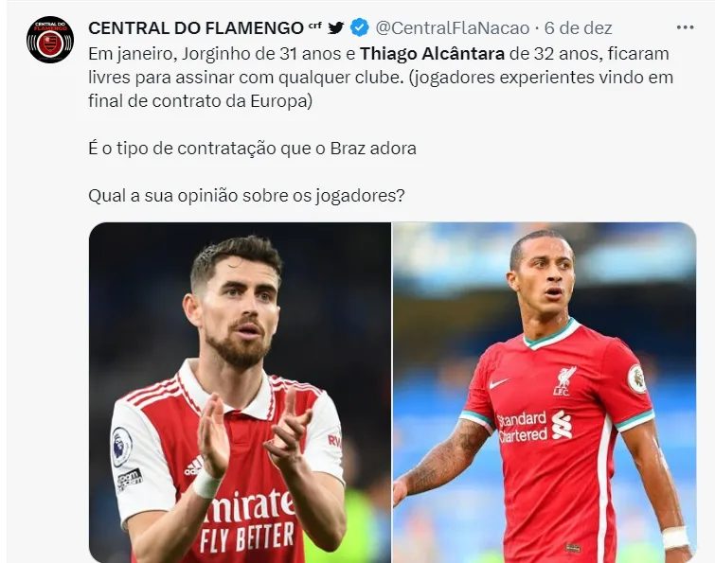This screenshot has width=715, height=563.
Task: Open the 6 de dez timestamp
Action: point(579,28)
